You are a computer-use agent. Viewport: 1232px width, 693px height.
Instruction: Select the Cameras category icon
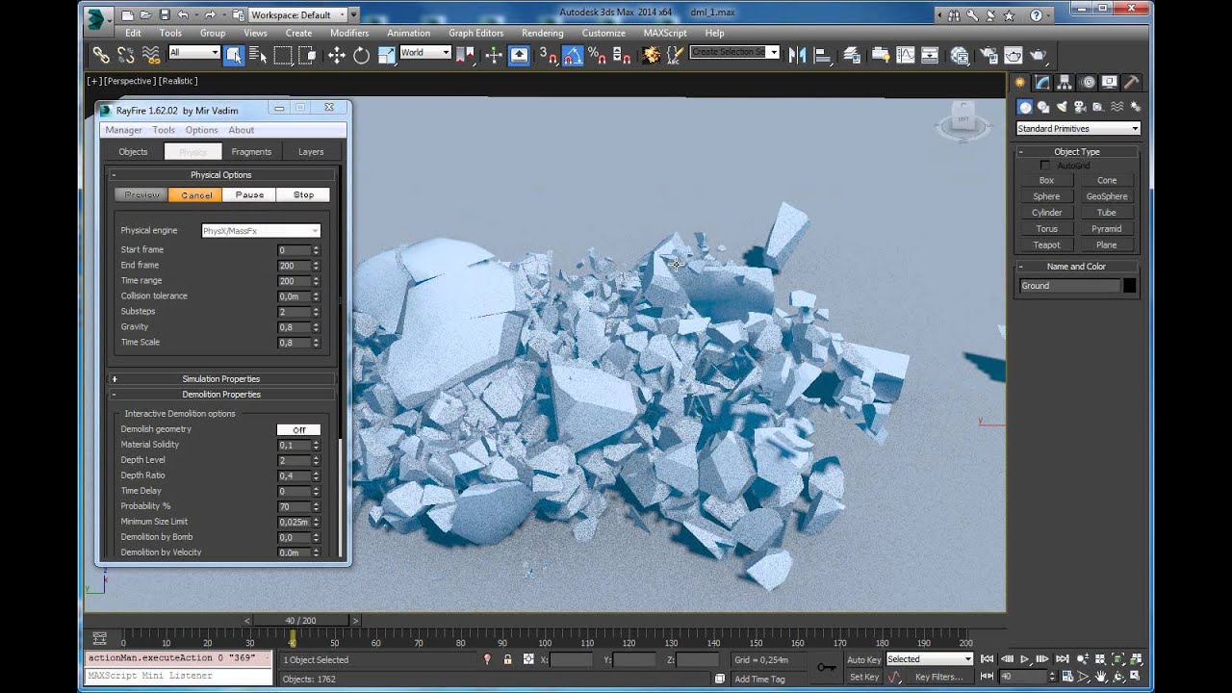[1080, 107]
